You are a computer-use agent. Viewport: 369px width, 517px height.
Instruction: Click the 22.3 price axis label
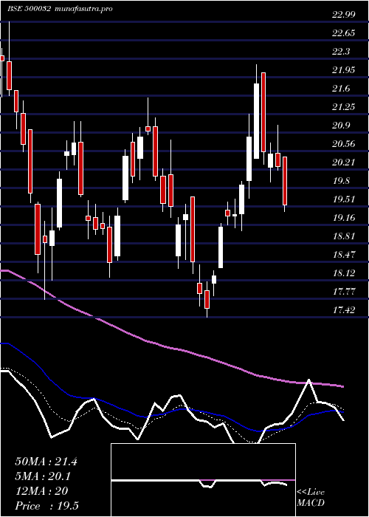[341, 52]
